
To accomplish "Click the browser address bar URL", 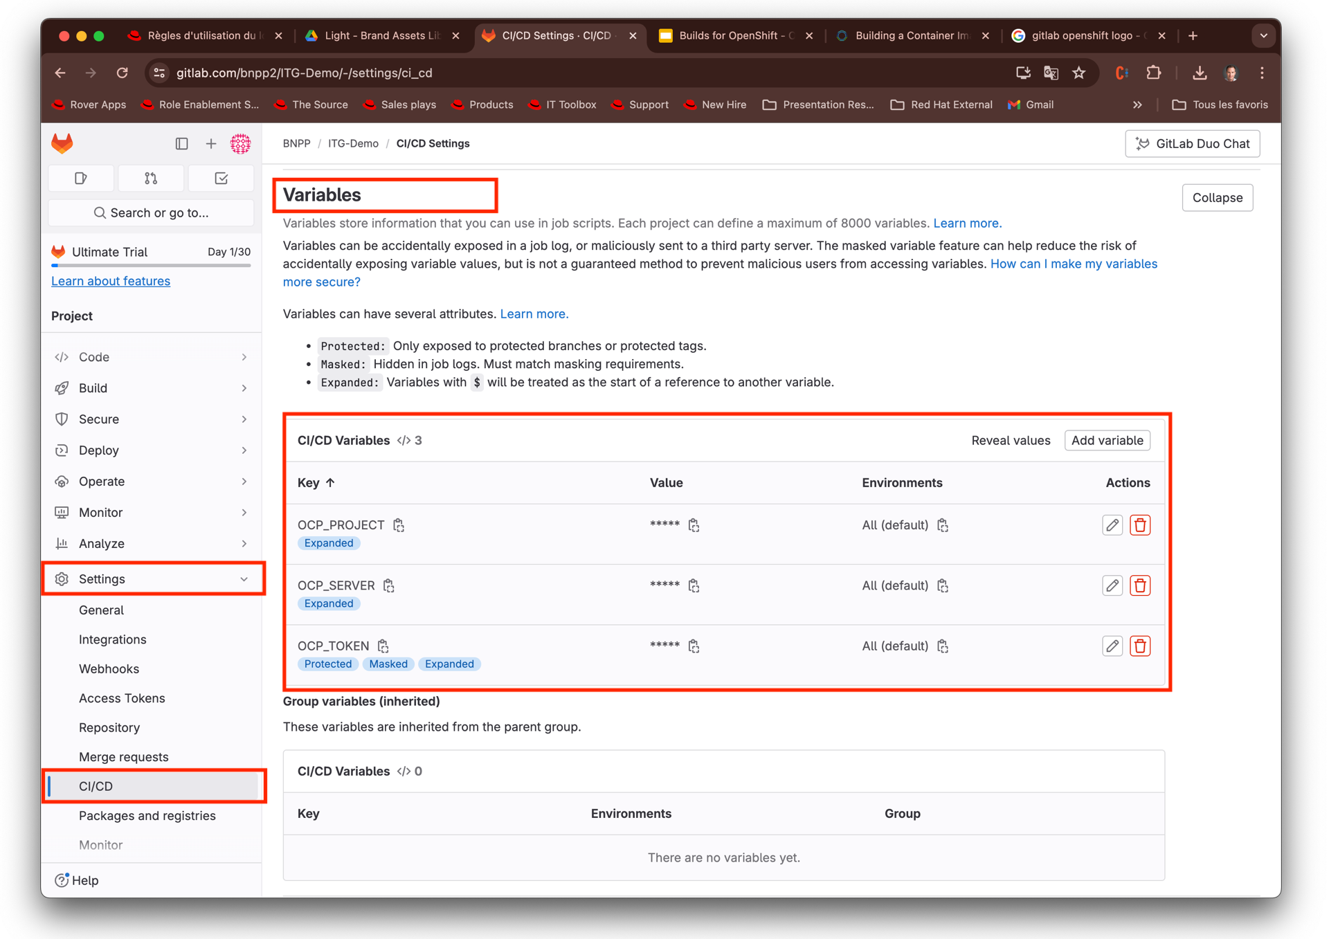I will 305,73.
